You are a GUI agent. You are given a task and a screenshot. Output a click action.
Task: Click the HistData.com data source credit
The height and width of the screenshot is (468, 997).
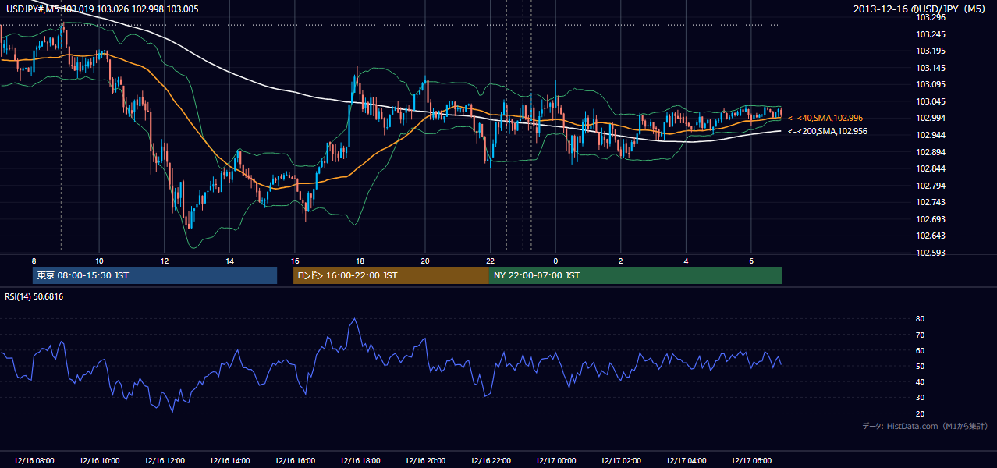click(924, 426)
